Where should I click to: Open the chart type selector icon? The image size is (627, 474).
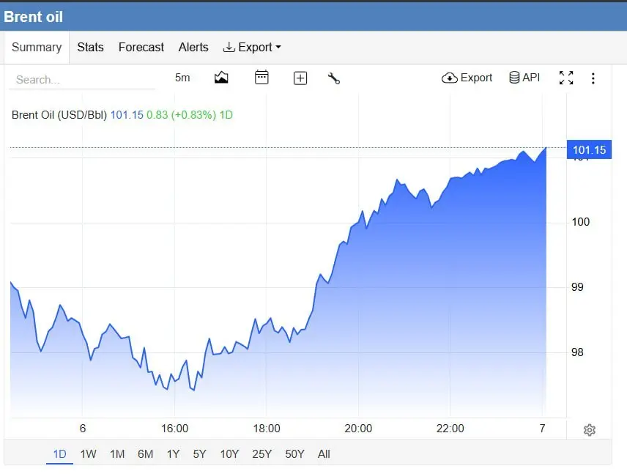tap(221, 78)
